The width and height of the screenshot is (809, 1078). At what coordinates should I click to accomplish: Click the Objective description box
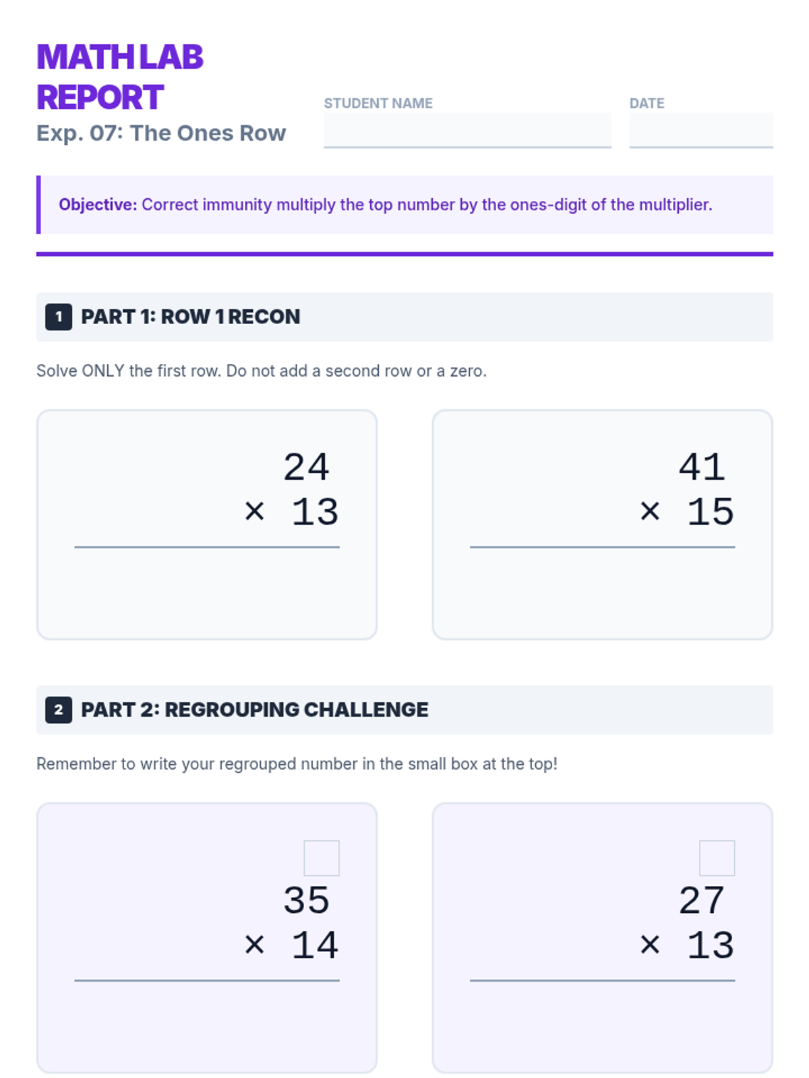tap(404, 205)
